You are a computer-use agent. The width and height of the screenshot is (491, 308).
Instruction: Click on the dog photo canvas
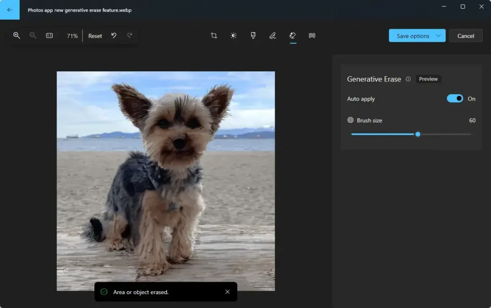coord(165,181)
